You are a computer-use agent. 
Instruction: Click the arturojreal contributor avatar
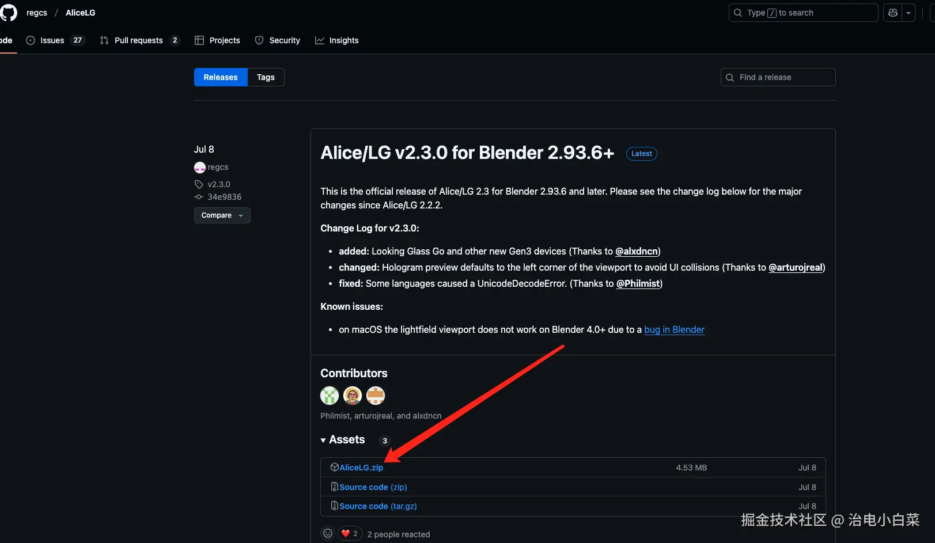coord(353,396)
